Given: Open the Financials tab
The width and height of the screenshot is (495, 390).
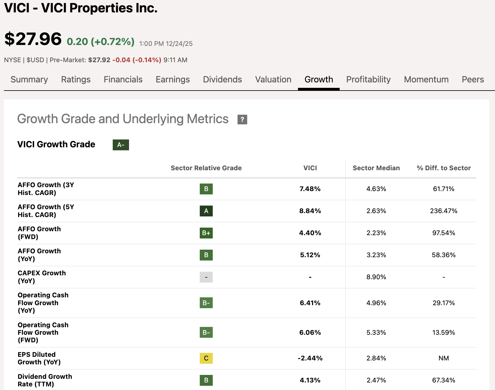Looking at the screenshot, I should tap(123, 79).
